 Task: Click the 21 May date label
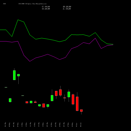pyautogui.click(x=51, y=124)
